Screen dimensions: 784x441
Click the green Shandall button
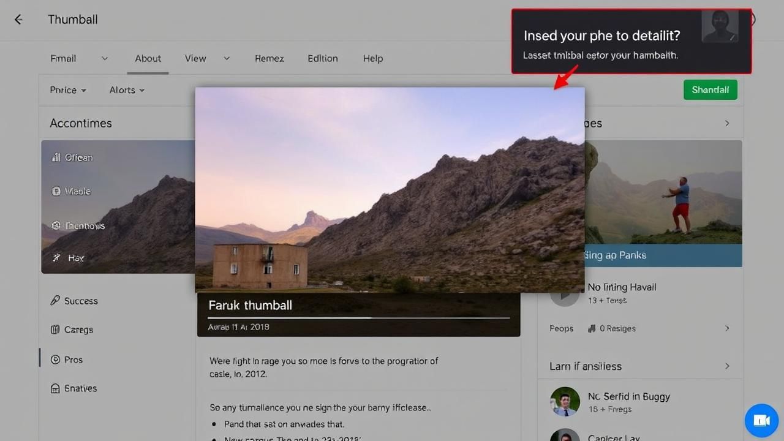point(710,90)
